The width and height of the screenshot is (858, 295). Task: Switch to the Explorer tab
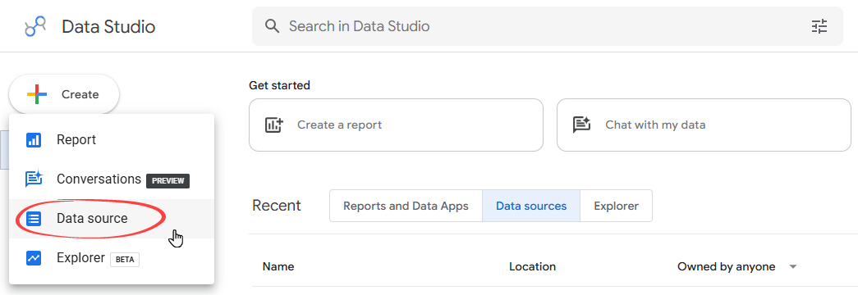coord(616,206)
